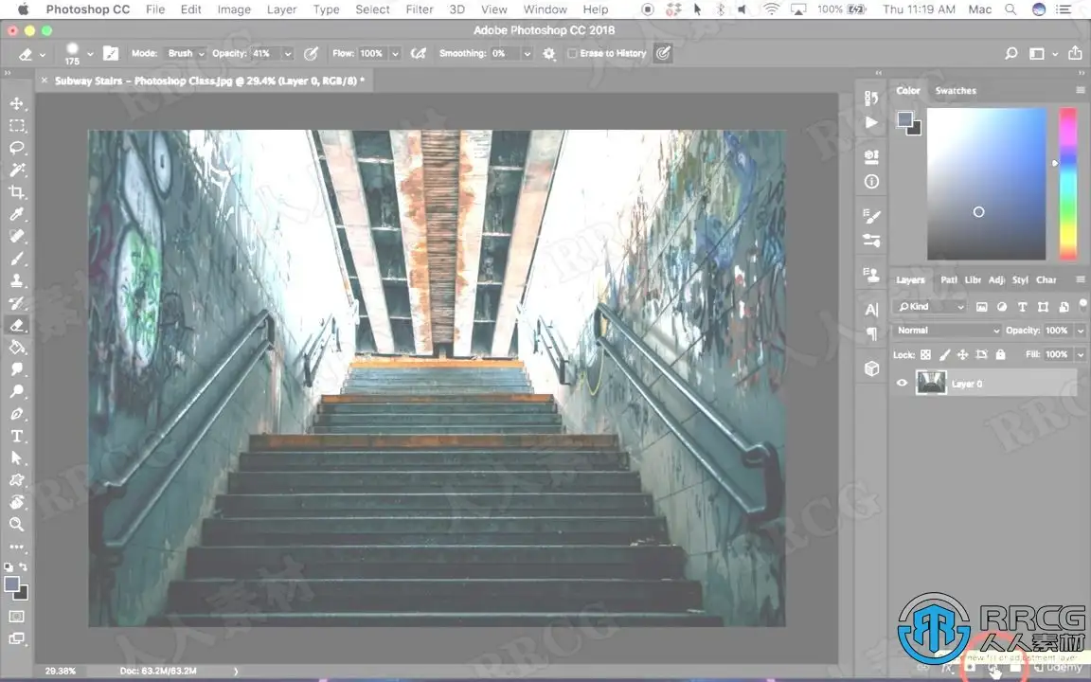
Task: Toggle lock transparent pixels
Action: [925, 354]
